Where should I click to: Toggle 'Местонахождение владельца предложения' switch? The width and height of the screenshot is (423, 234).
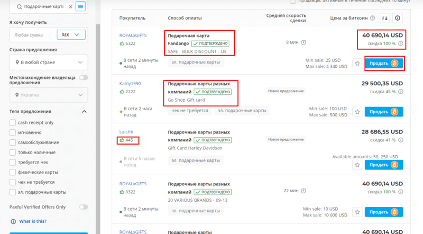pos(84,78)
